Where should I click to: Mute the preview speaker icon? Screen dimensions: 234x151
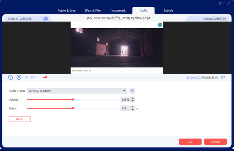223,77
